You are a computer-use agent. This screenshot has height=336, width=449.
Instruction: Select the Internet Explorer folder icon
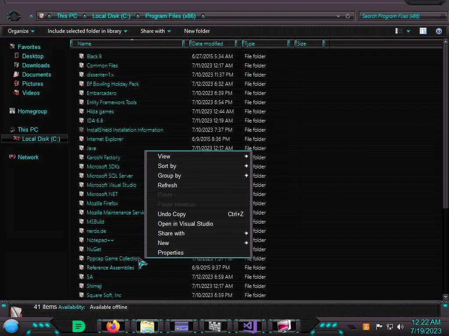[x=82, y=139]
